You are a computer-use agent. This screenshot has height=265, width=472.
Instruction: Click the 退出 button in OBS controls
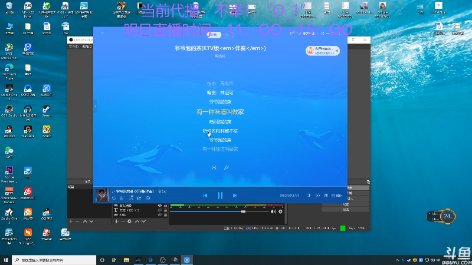pos(346,210)
